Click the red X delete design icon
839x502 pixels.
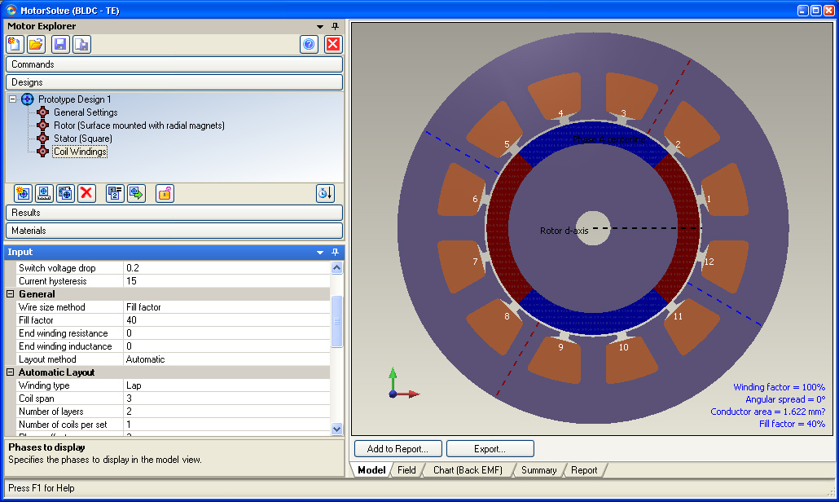tap(87, 193)
